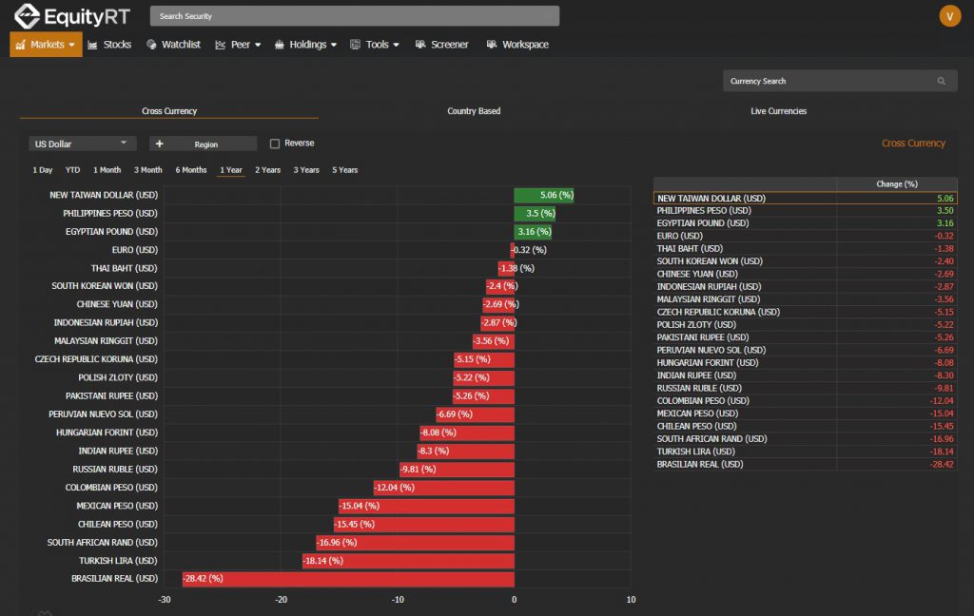Click the Markets chart icon
Viewport: 974px width, 616px height.
click(21, 45)
